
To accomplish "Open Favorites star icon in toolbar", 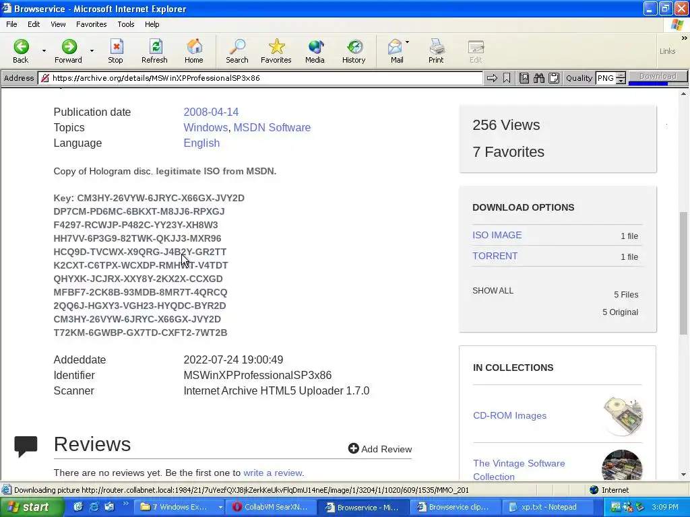I will coord(276,46).
